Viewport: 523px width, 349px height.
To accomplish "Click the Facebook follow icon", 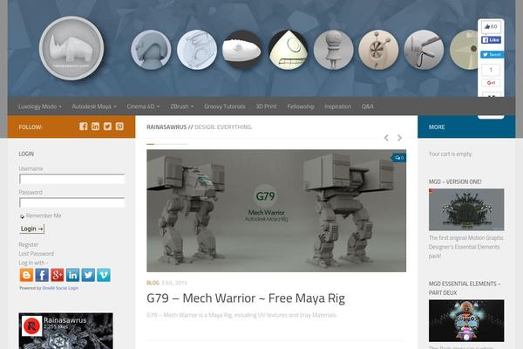I will tap(84, 127).
